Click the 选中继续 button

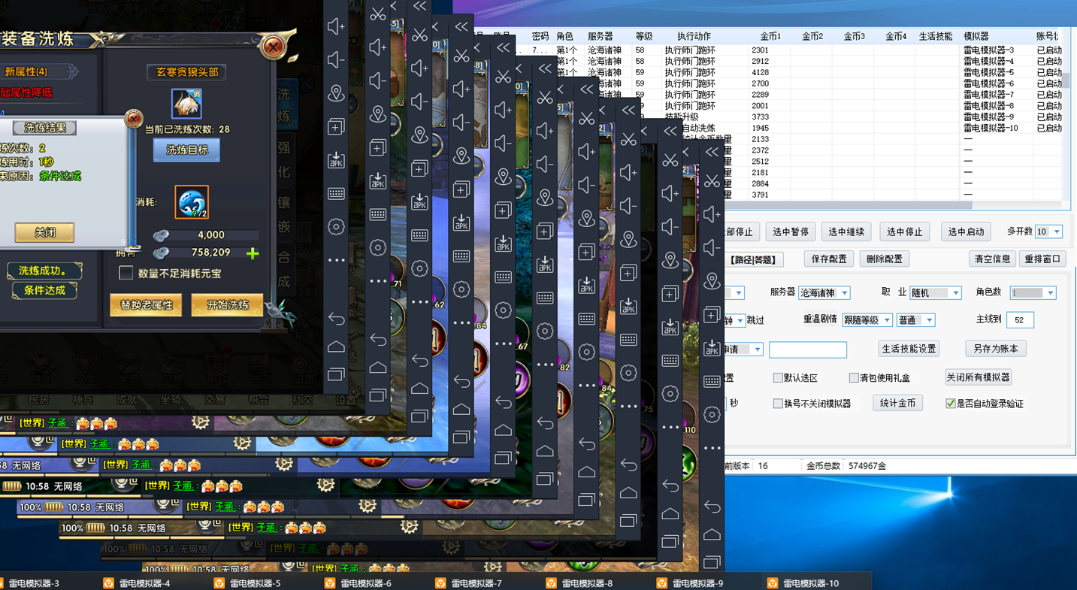[x=846, y=231]
